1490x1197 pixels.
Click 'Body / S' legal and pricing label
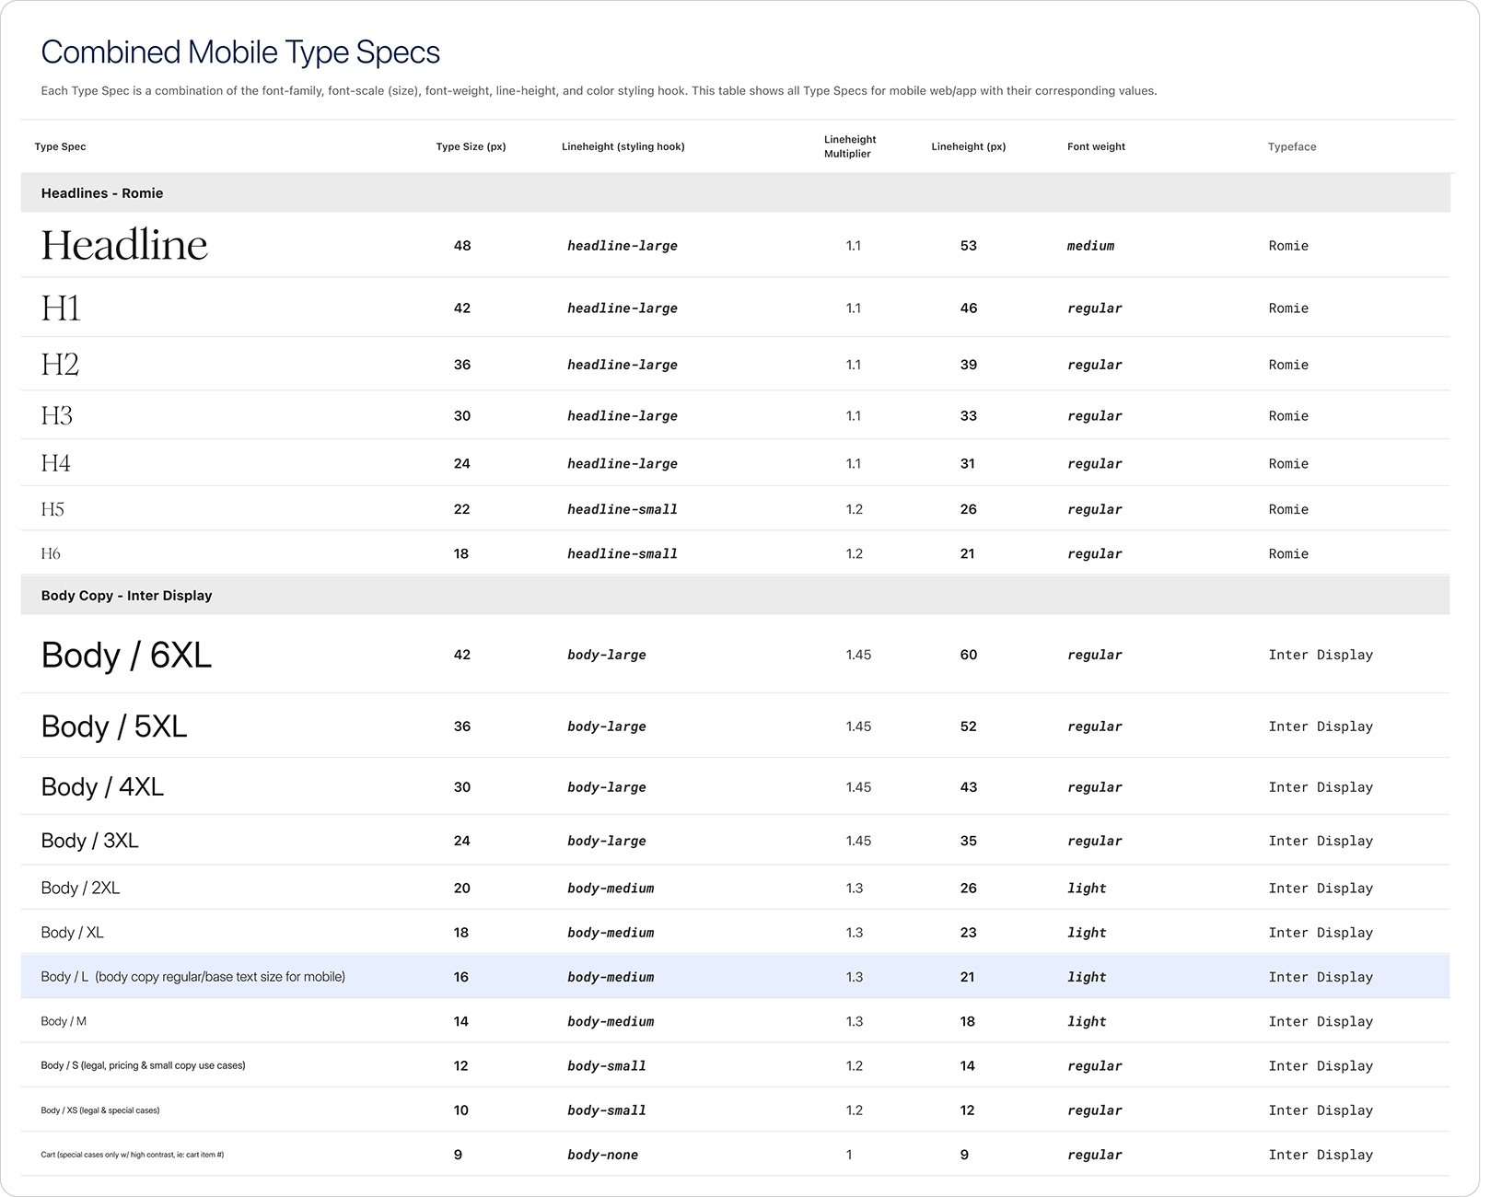(x=143, y=1066)
